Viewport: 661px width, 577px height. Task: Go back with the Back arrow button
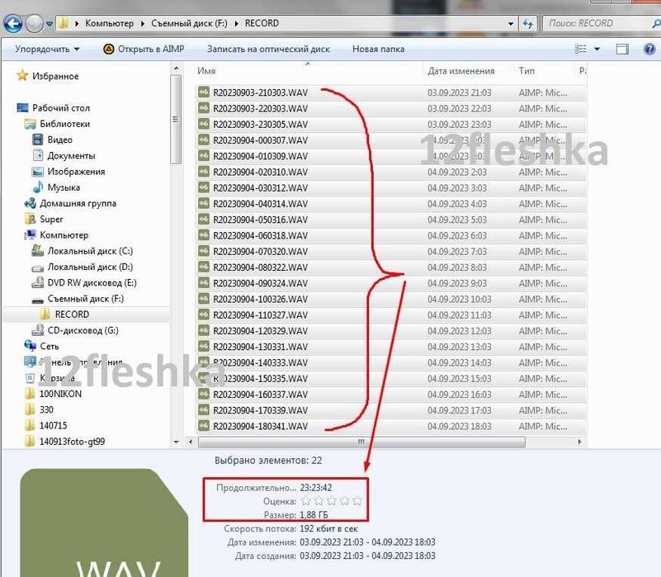coord(12,24)
